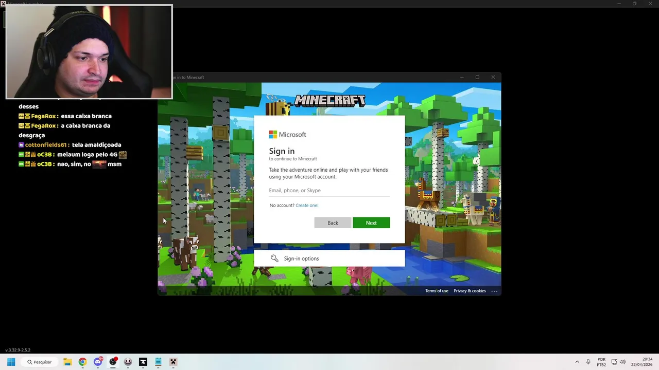Open the three-dots menu next to Privacy & cookies
Viewport: 659px width, 370px height.
point(494,291)
